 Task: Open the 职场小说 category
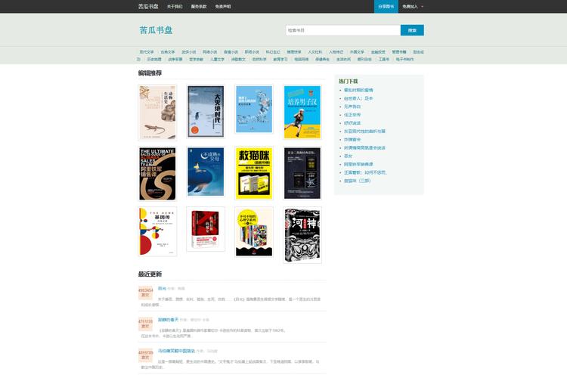[252, 52]
